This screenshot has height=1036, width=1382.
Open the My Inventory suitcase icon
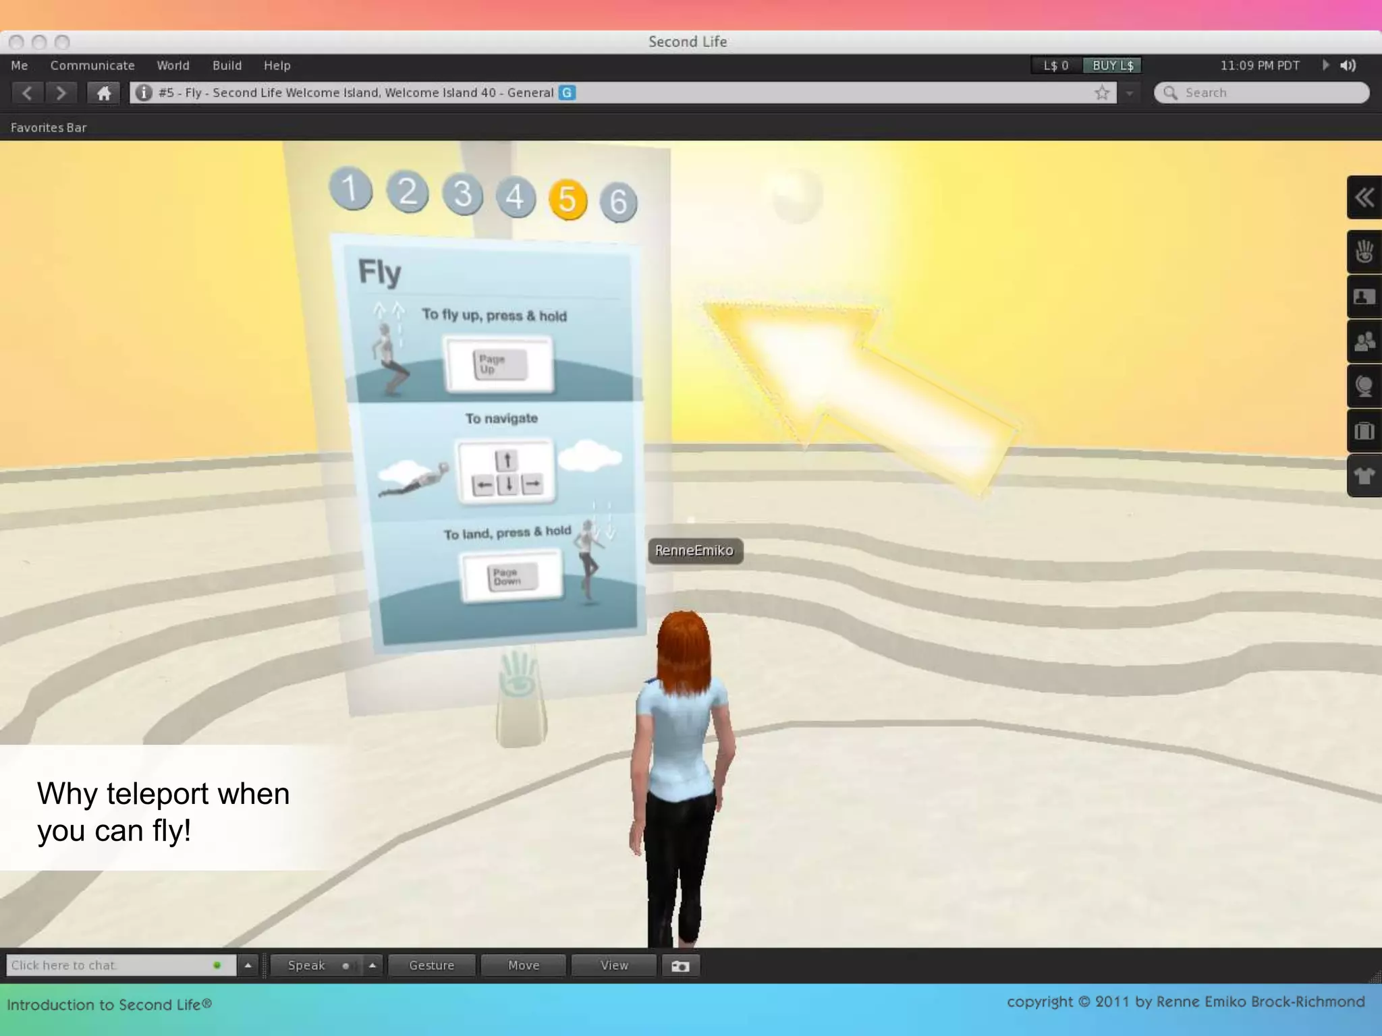(x=1364, y=431)
